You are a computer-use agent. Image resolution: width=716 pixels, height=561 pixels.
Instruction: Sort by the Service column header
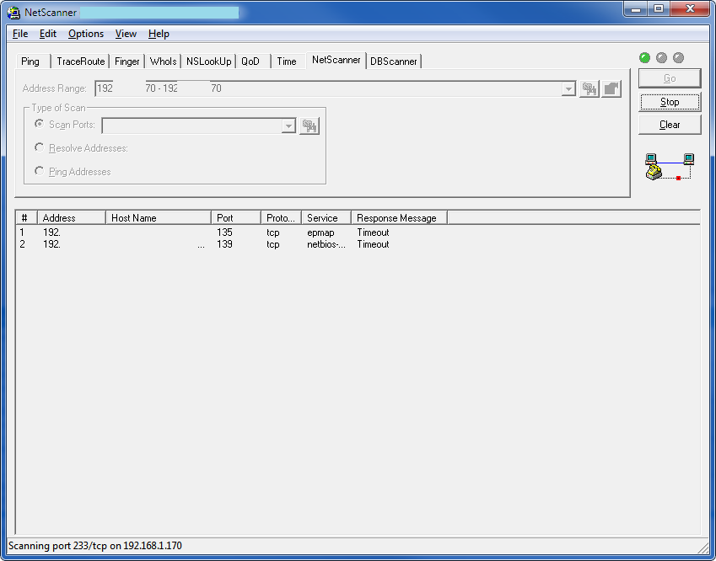coord(326,218)
